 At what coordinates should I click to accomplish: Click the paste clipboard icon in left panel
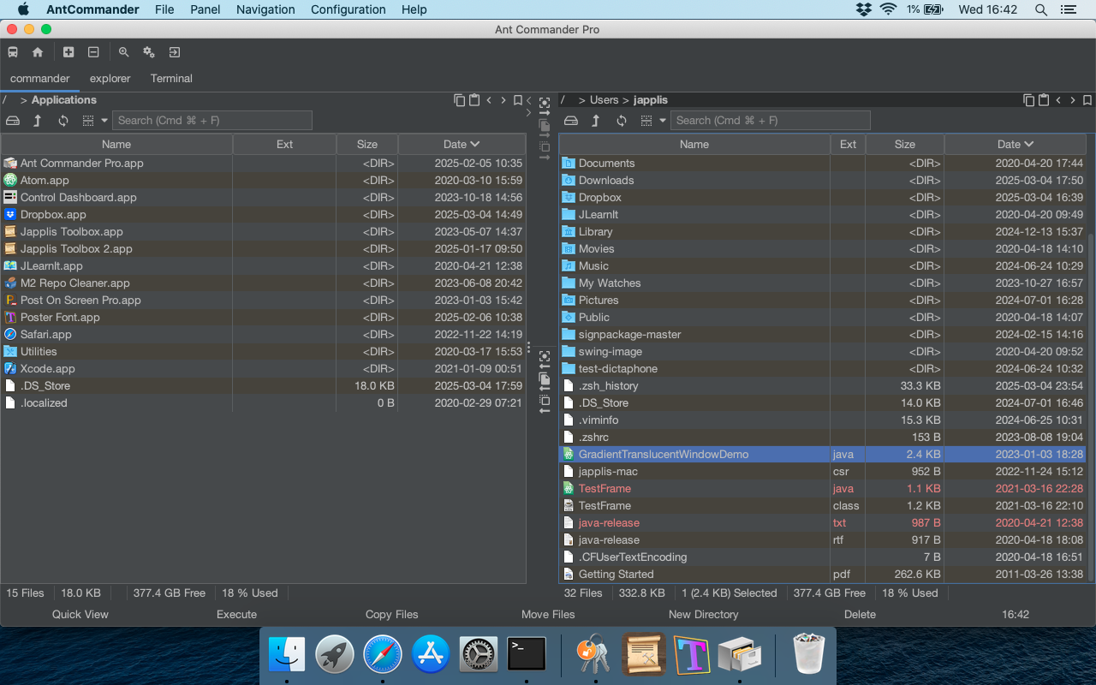(x=474, y=100)
